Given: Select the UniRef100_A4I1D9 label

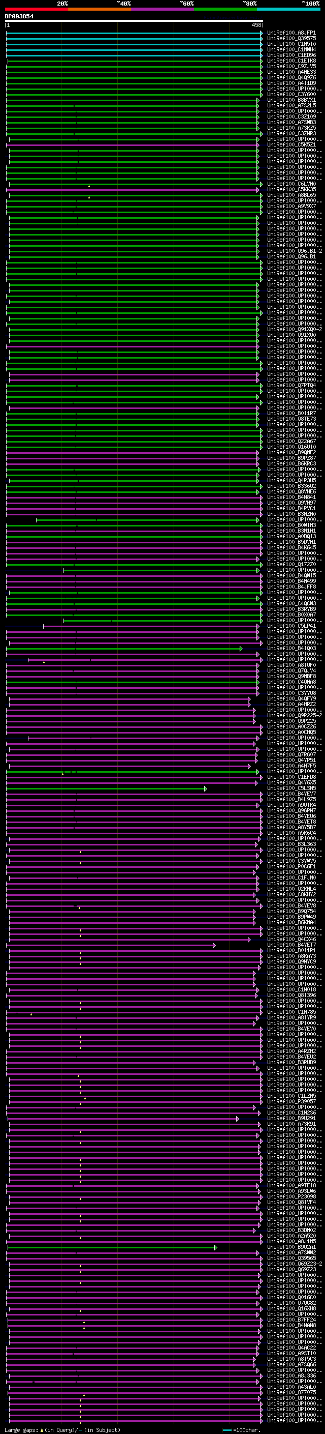Looking at the screenshot, I should click(x=291, y=83).
